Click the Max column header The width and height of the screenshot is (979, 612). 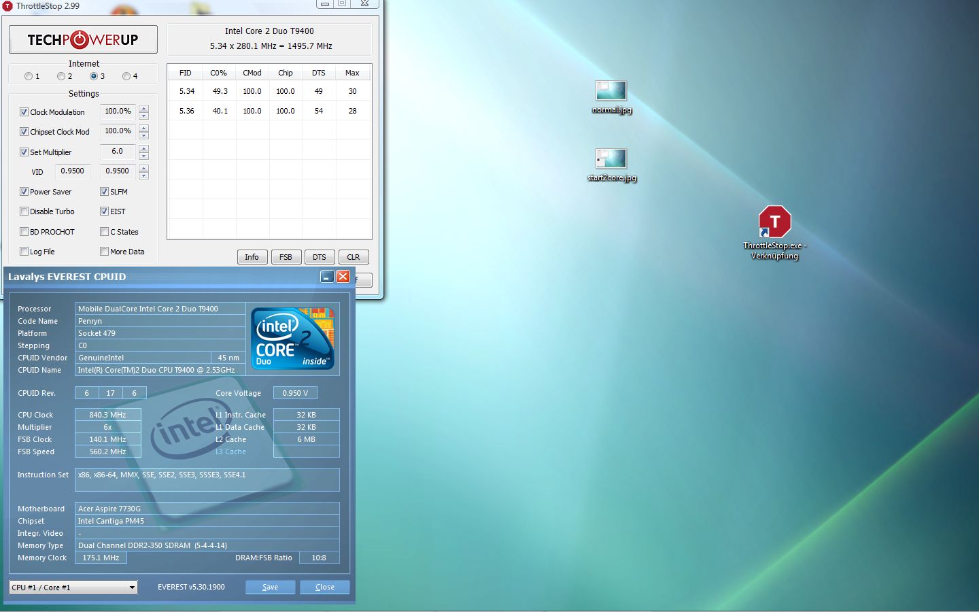(x=352, y=73)
